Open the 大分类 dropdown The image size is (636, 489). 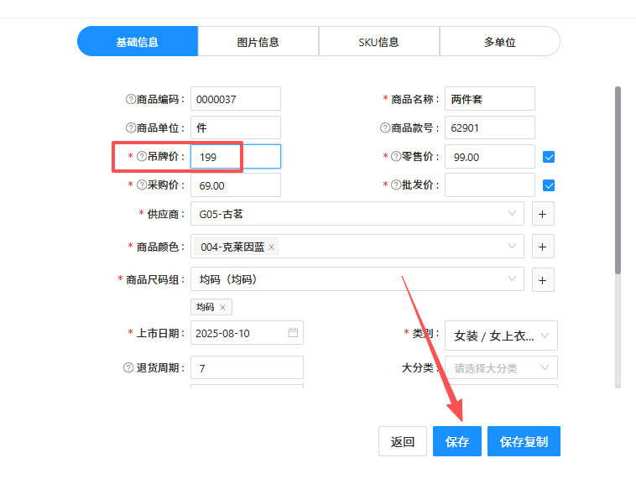tap(501, 367)
